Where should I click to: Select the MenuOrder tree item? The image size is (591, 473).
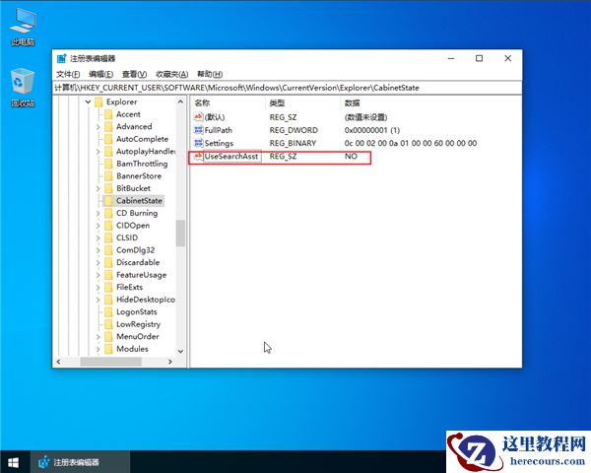pyautogui.click(x=138, y=337)
